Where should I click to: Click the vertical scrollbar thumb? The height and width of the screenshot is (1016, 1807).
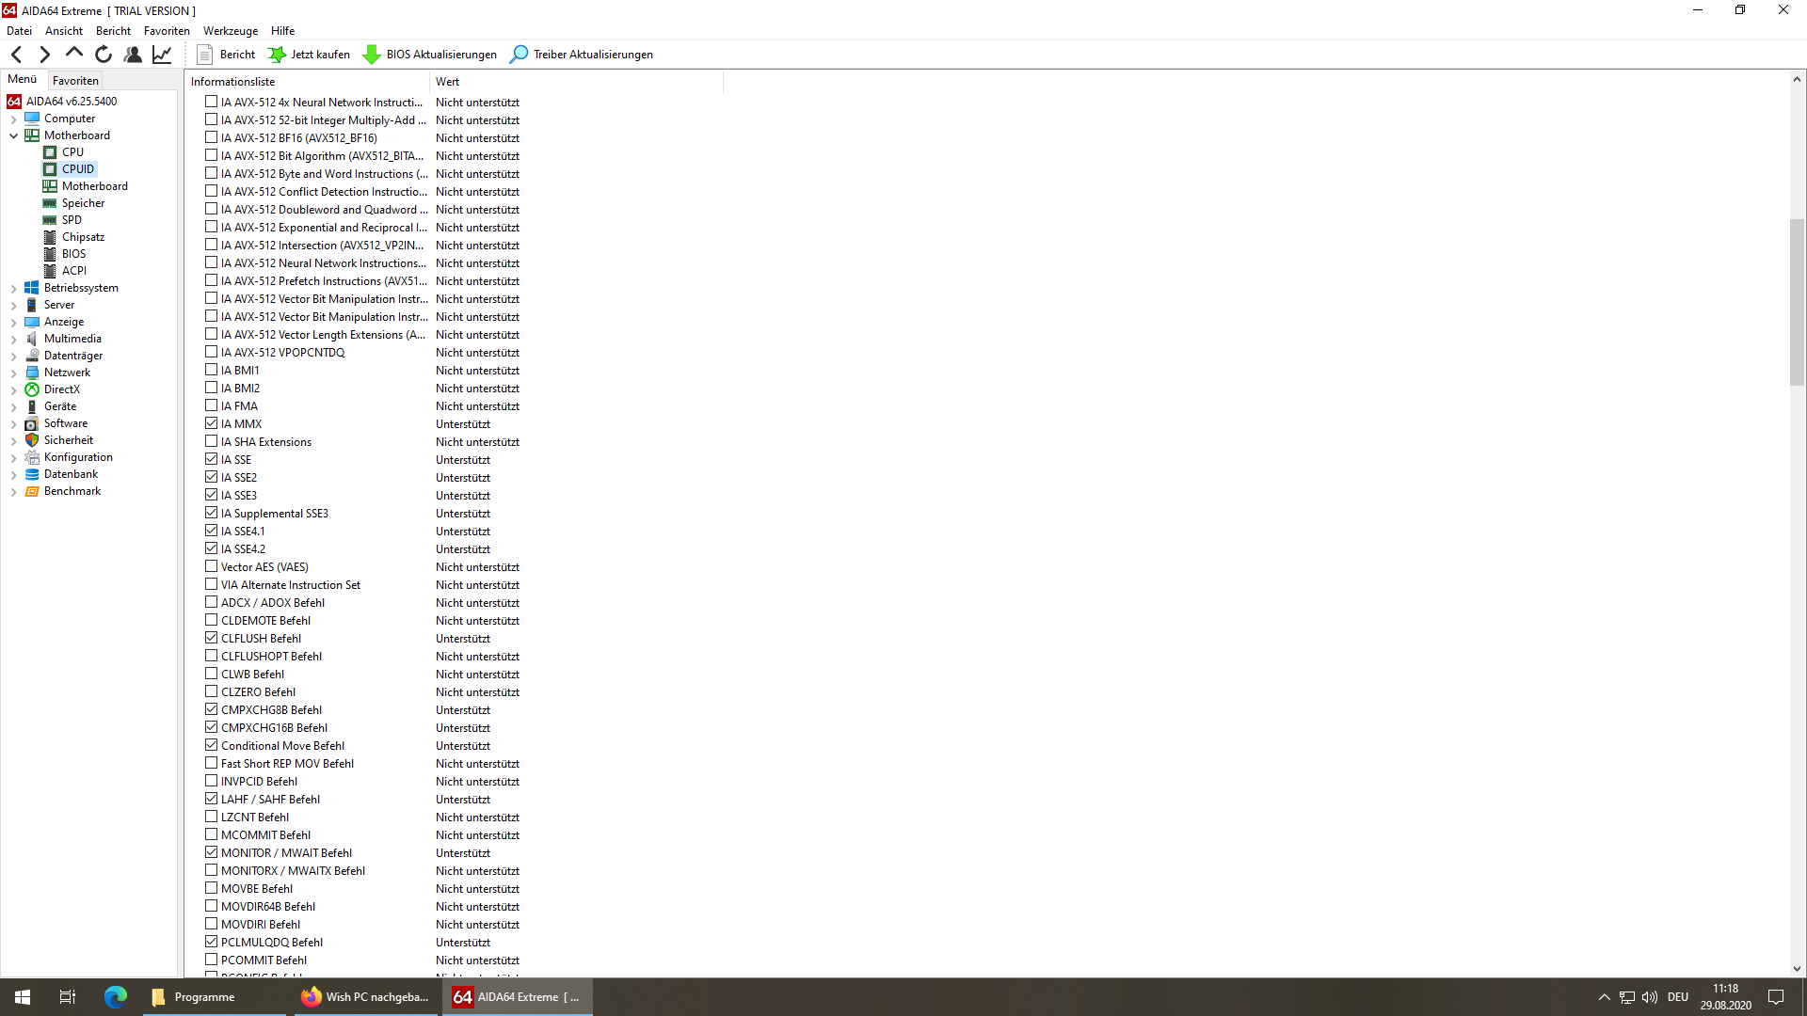[1797, 301]
